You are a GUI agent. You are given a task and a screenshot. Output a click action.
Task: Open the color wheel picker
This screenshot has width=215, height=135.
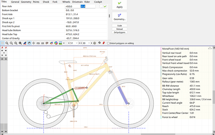tap(56, 43)
